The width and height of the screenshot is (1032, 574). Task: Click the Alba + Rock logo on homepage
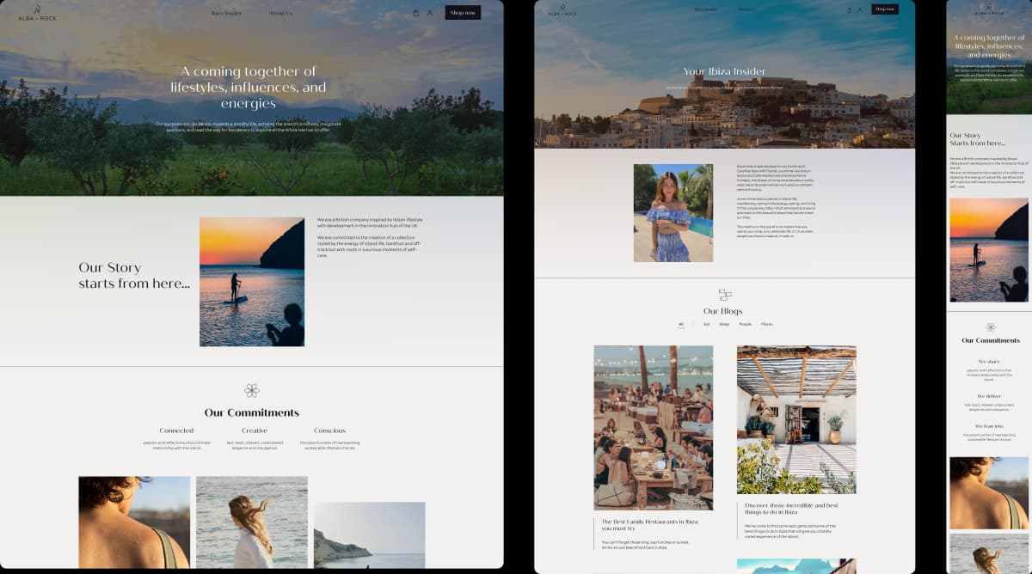coord(39,14)
